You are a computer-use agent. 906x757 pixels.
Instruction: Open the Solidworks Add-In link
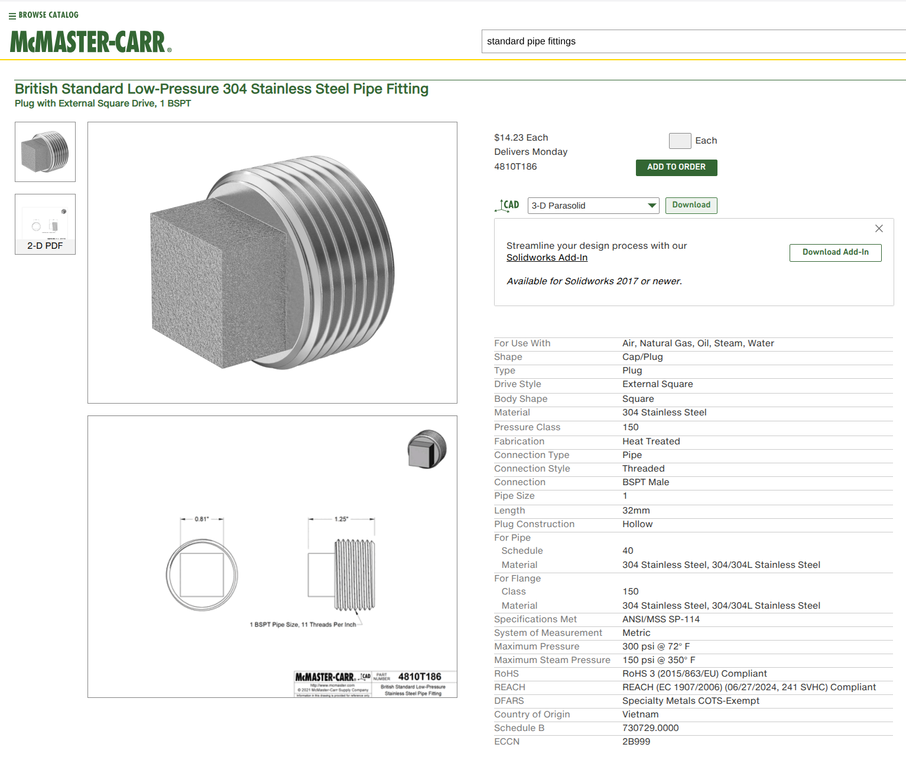point(547,258)
